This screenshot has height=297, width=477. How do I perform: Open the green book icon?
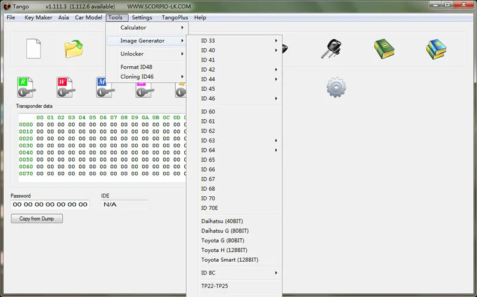tap(384, 49)
